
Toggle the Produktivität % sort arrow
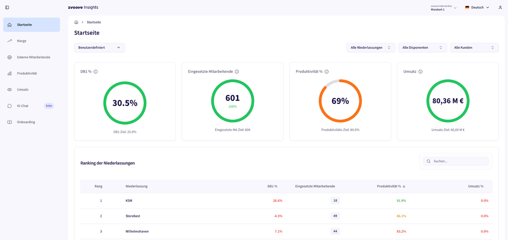(x=404, y=186)
